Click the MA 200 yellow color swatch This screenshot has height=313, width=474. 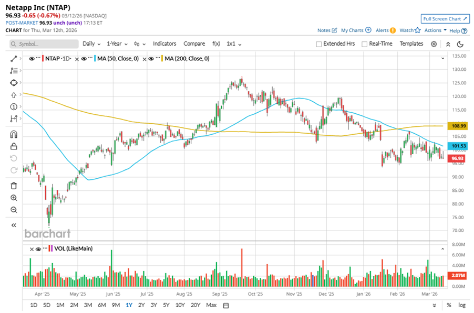162,59
